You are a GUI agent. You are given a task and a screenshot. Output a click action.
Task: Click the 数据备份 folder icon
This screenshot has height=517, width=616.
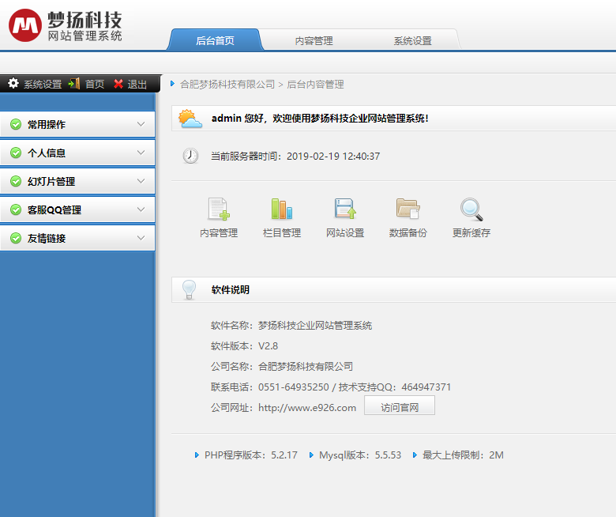408,209
